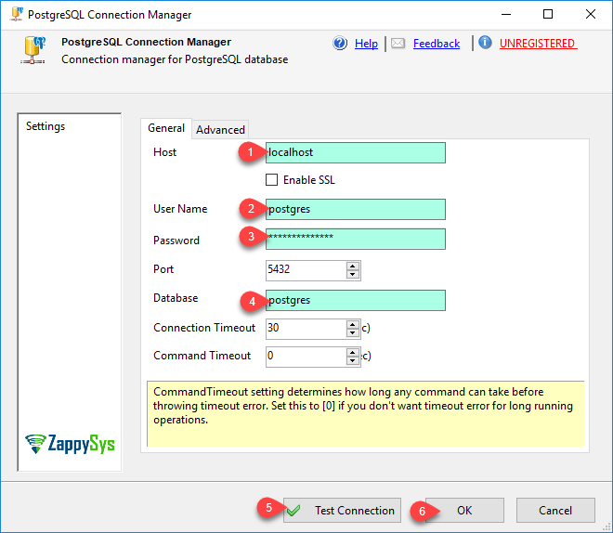Click the Test Connection button
The width and height of the screenshot is (613, 533).
[342, 510]
